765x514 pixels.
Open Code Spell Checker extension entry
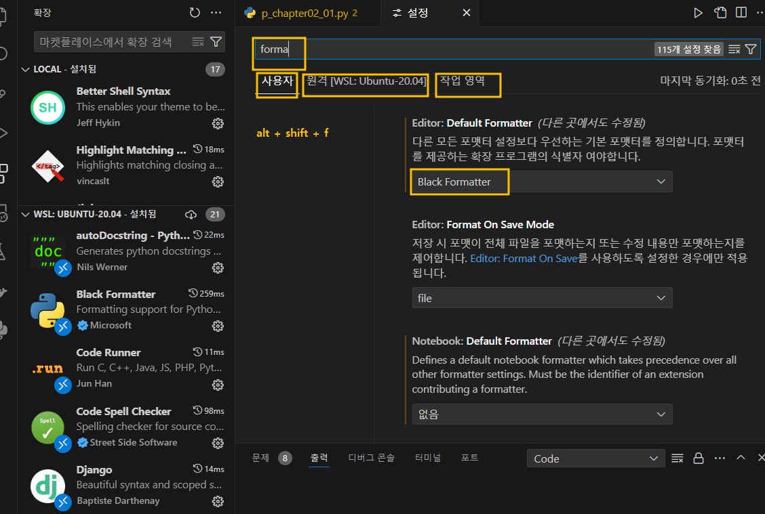(x=127, y=427)
